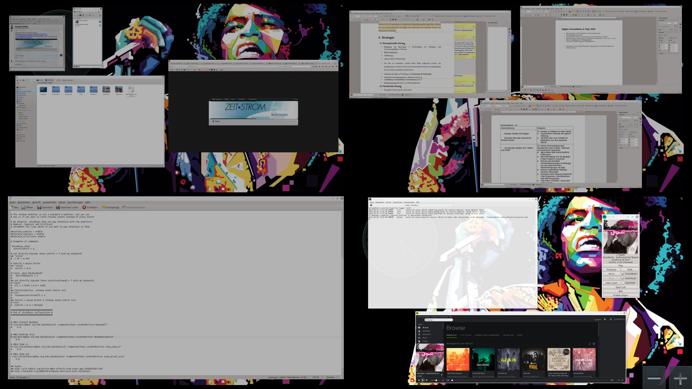Click the notification bell icon in Spotify
The width and height of the screenshot is (692, 389).
605,319
